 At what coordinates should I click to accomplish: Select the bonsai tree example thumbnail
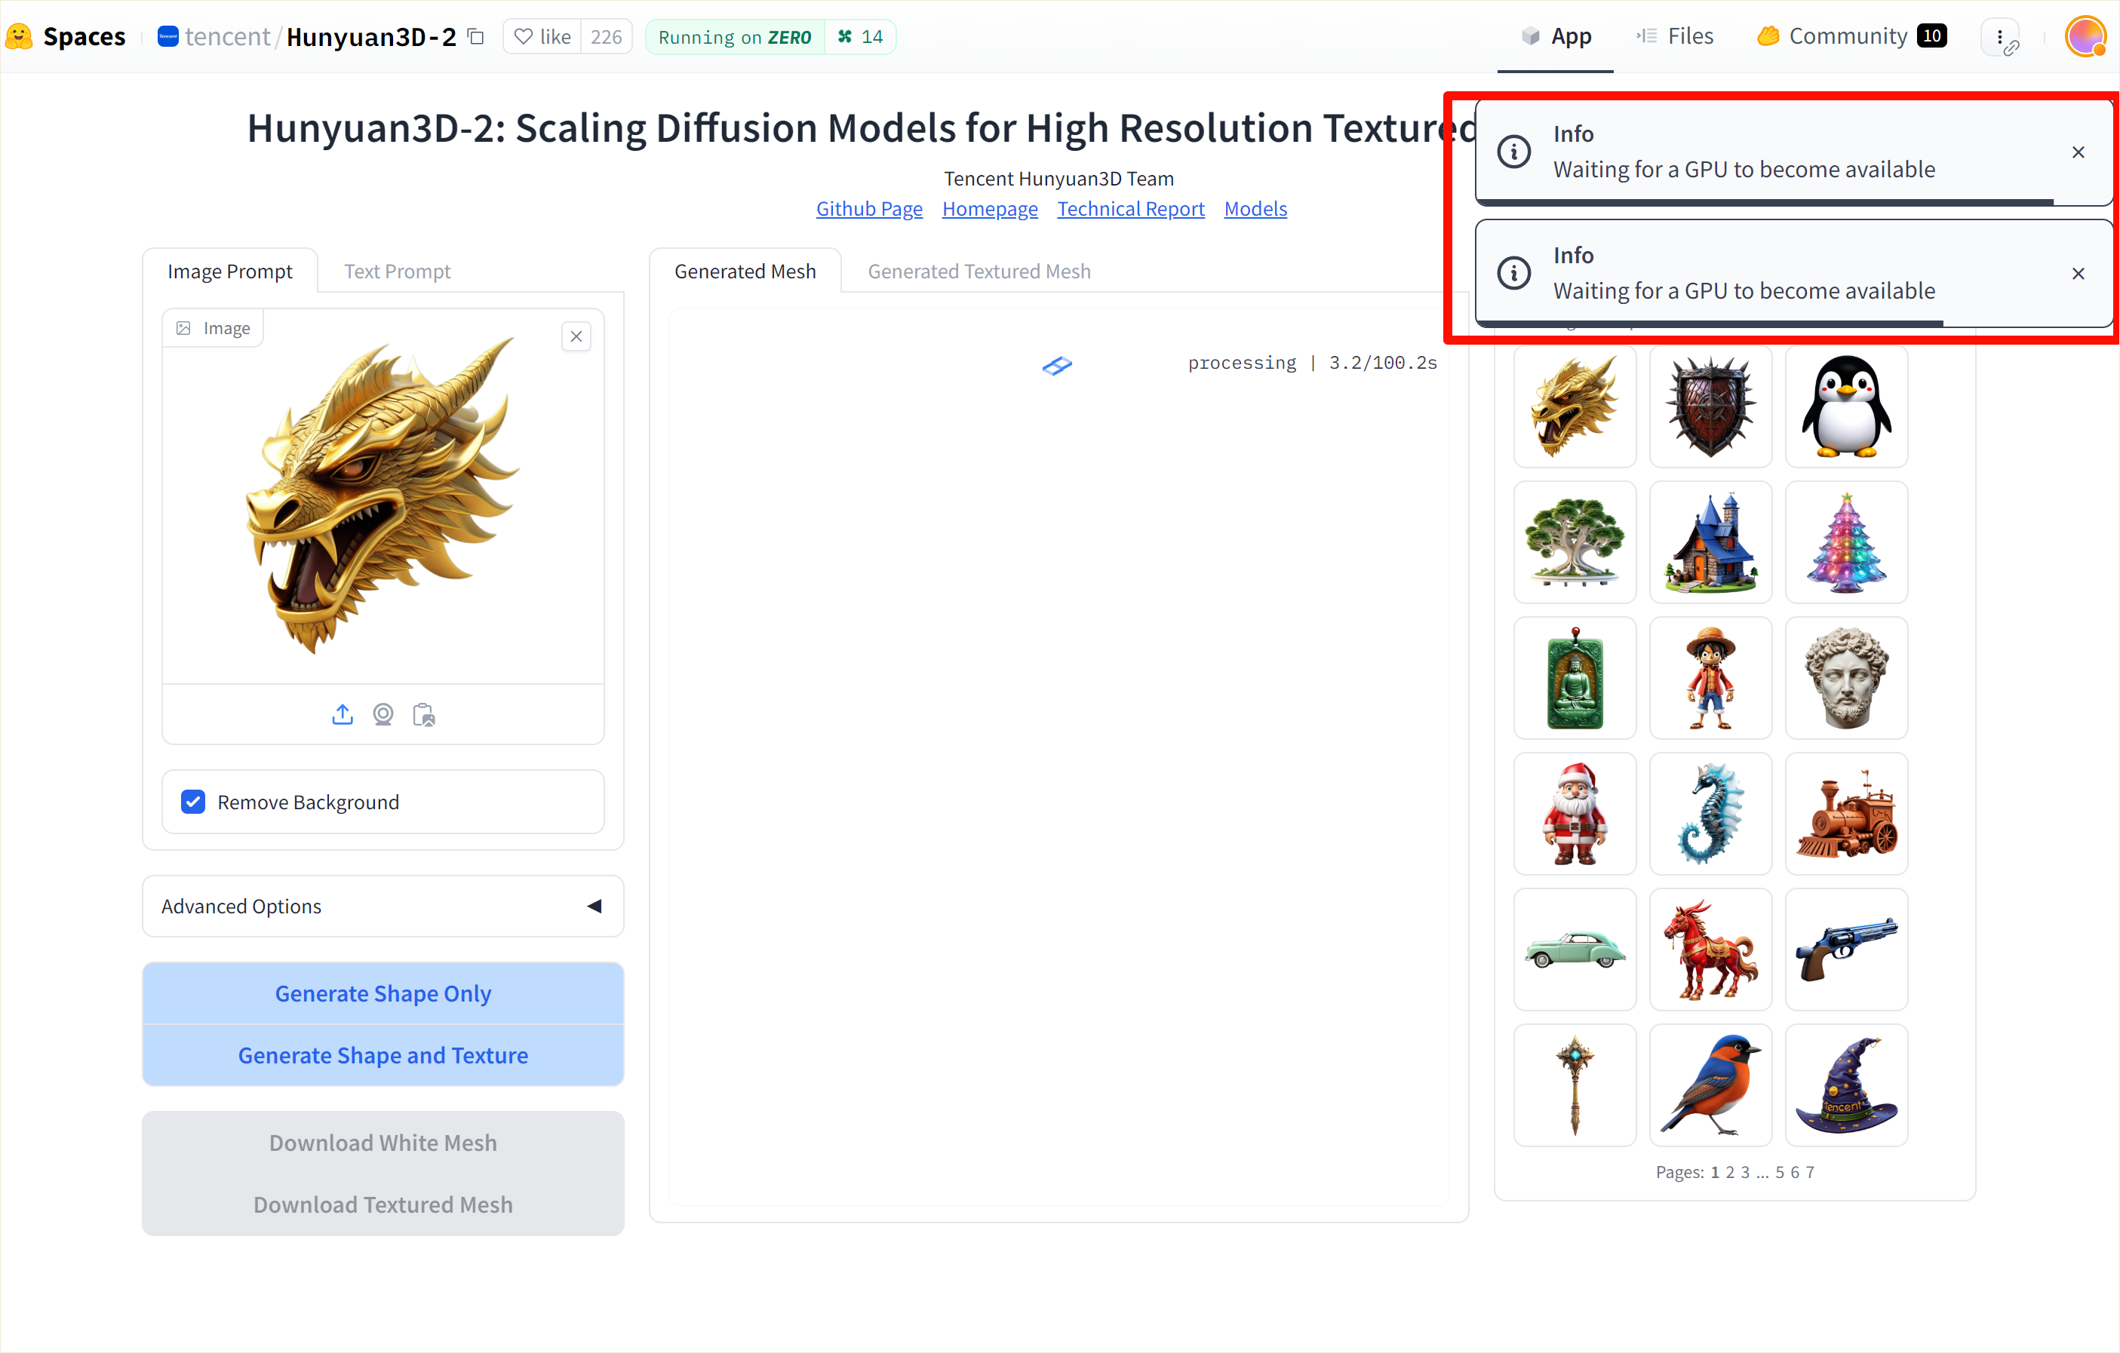point(1574,542)
